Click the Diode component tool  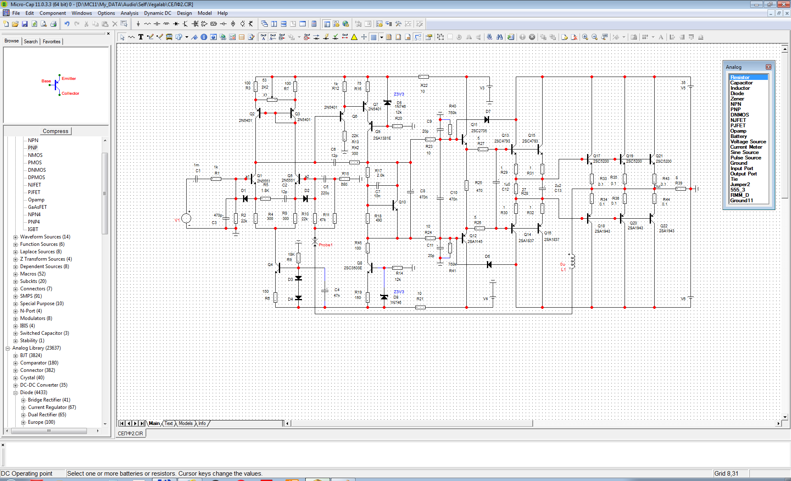[x=176, y=24]
